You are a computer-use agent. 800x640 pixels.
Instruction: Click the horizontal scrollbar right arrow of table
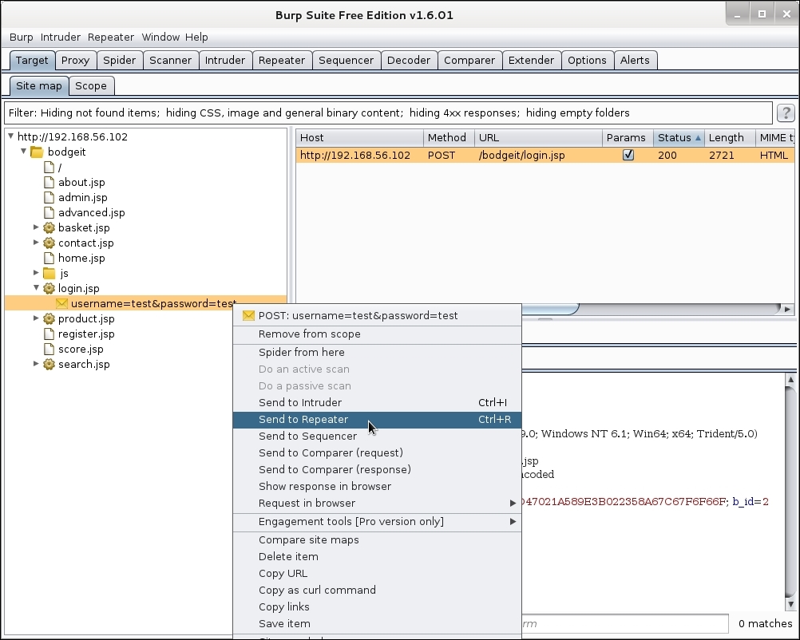(x=787, y=309)
